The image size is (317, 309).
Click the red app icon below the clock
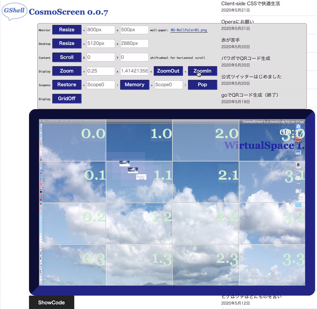pyautogui.click(x=298, y=139)
